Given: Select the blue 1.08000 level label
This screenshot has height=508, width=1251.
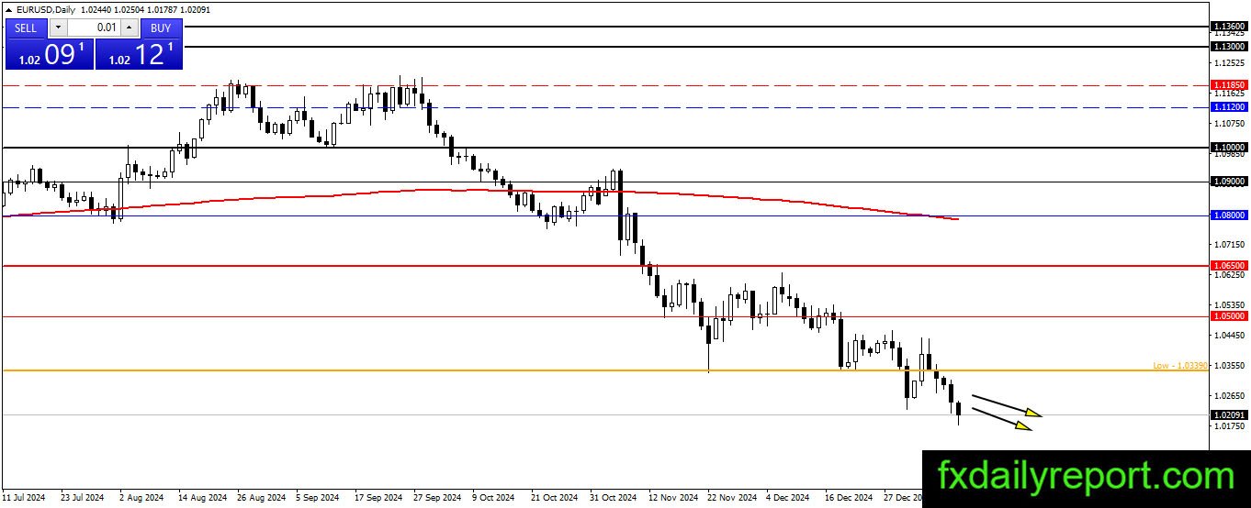Looking at the screenshot, I should pos(1229,215).
